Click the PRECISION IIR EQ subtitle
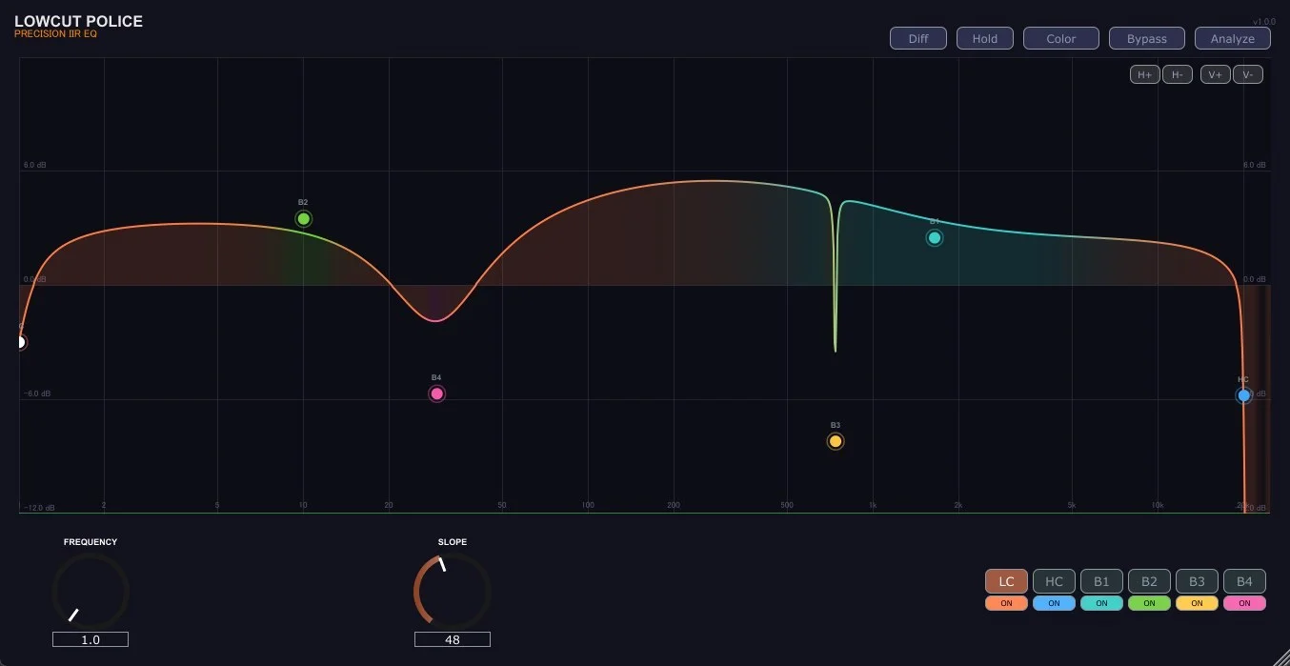The image size is (1290, 666). pos(55,34)
